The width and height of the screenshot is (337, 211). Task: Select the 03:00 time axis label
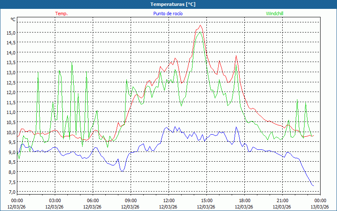point(55,200)
